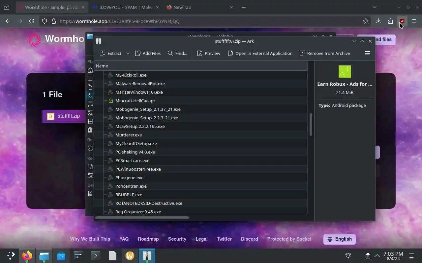Bookmark this page with star icon
The height and width of the screenshot is (263, 422).
click(366, 21)
